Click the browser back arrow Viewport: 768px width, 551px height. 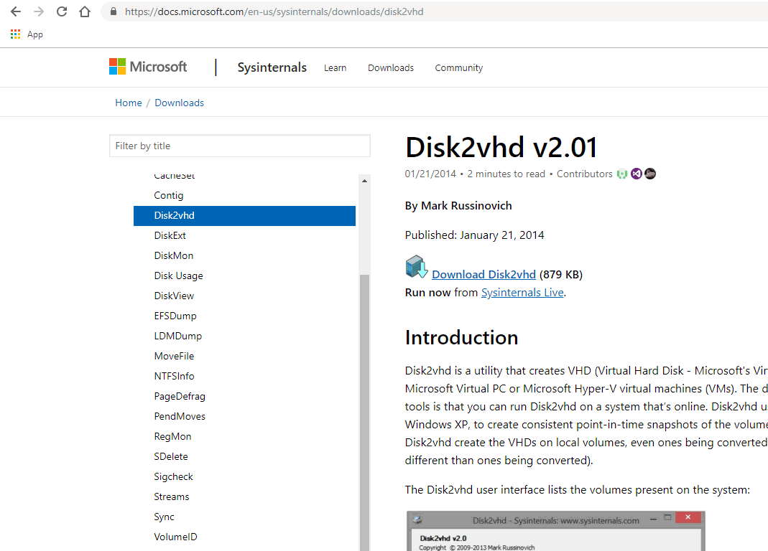click(16, 11)
